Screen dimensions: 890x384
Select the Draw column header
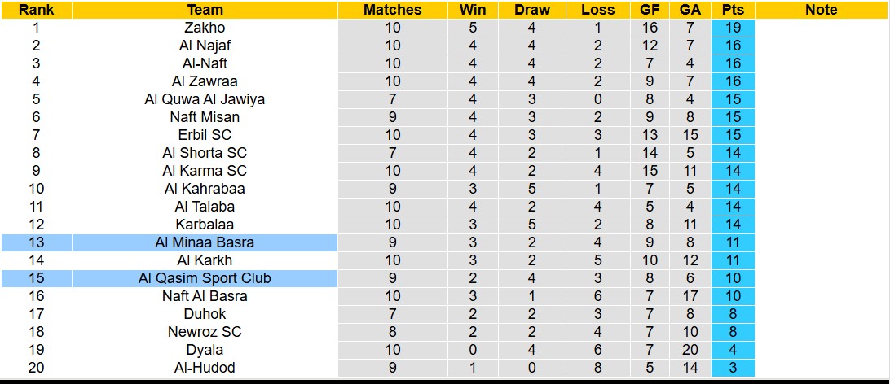pos(532,10)
